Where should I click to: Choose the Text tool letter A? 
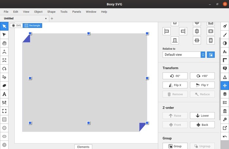pos(4,94)
